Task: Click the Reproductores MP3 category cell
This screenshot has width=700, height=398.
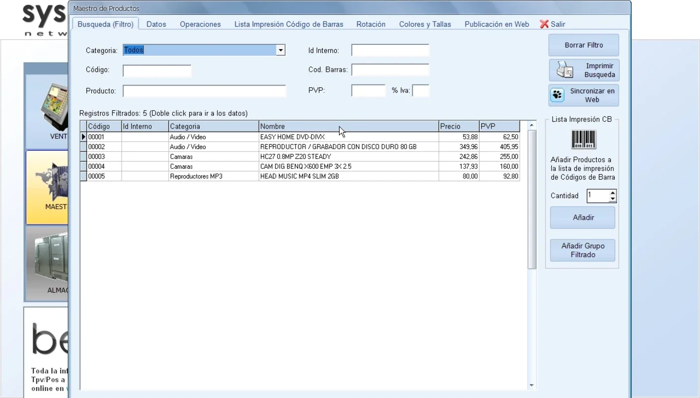Action: coord(214,176)
